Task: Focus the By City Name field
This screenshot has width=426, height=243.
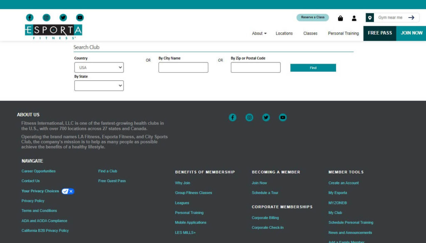Action: tap(183, 67)
